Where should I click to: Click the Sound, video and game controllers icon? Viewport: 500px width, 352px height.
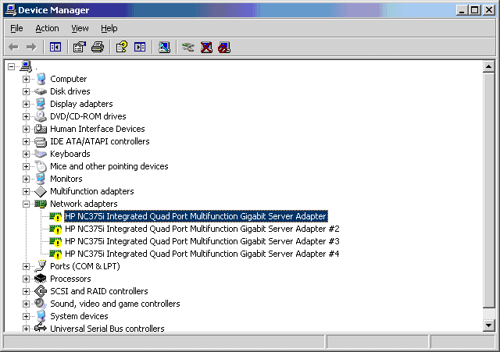[x=41, y=304]
